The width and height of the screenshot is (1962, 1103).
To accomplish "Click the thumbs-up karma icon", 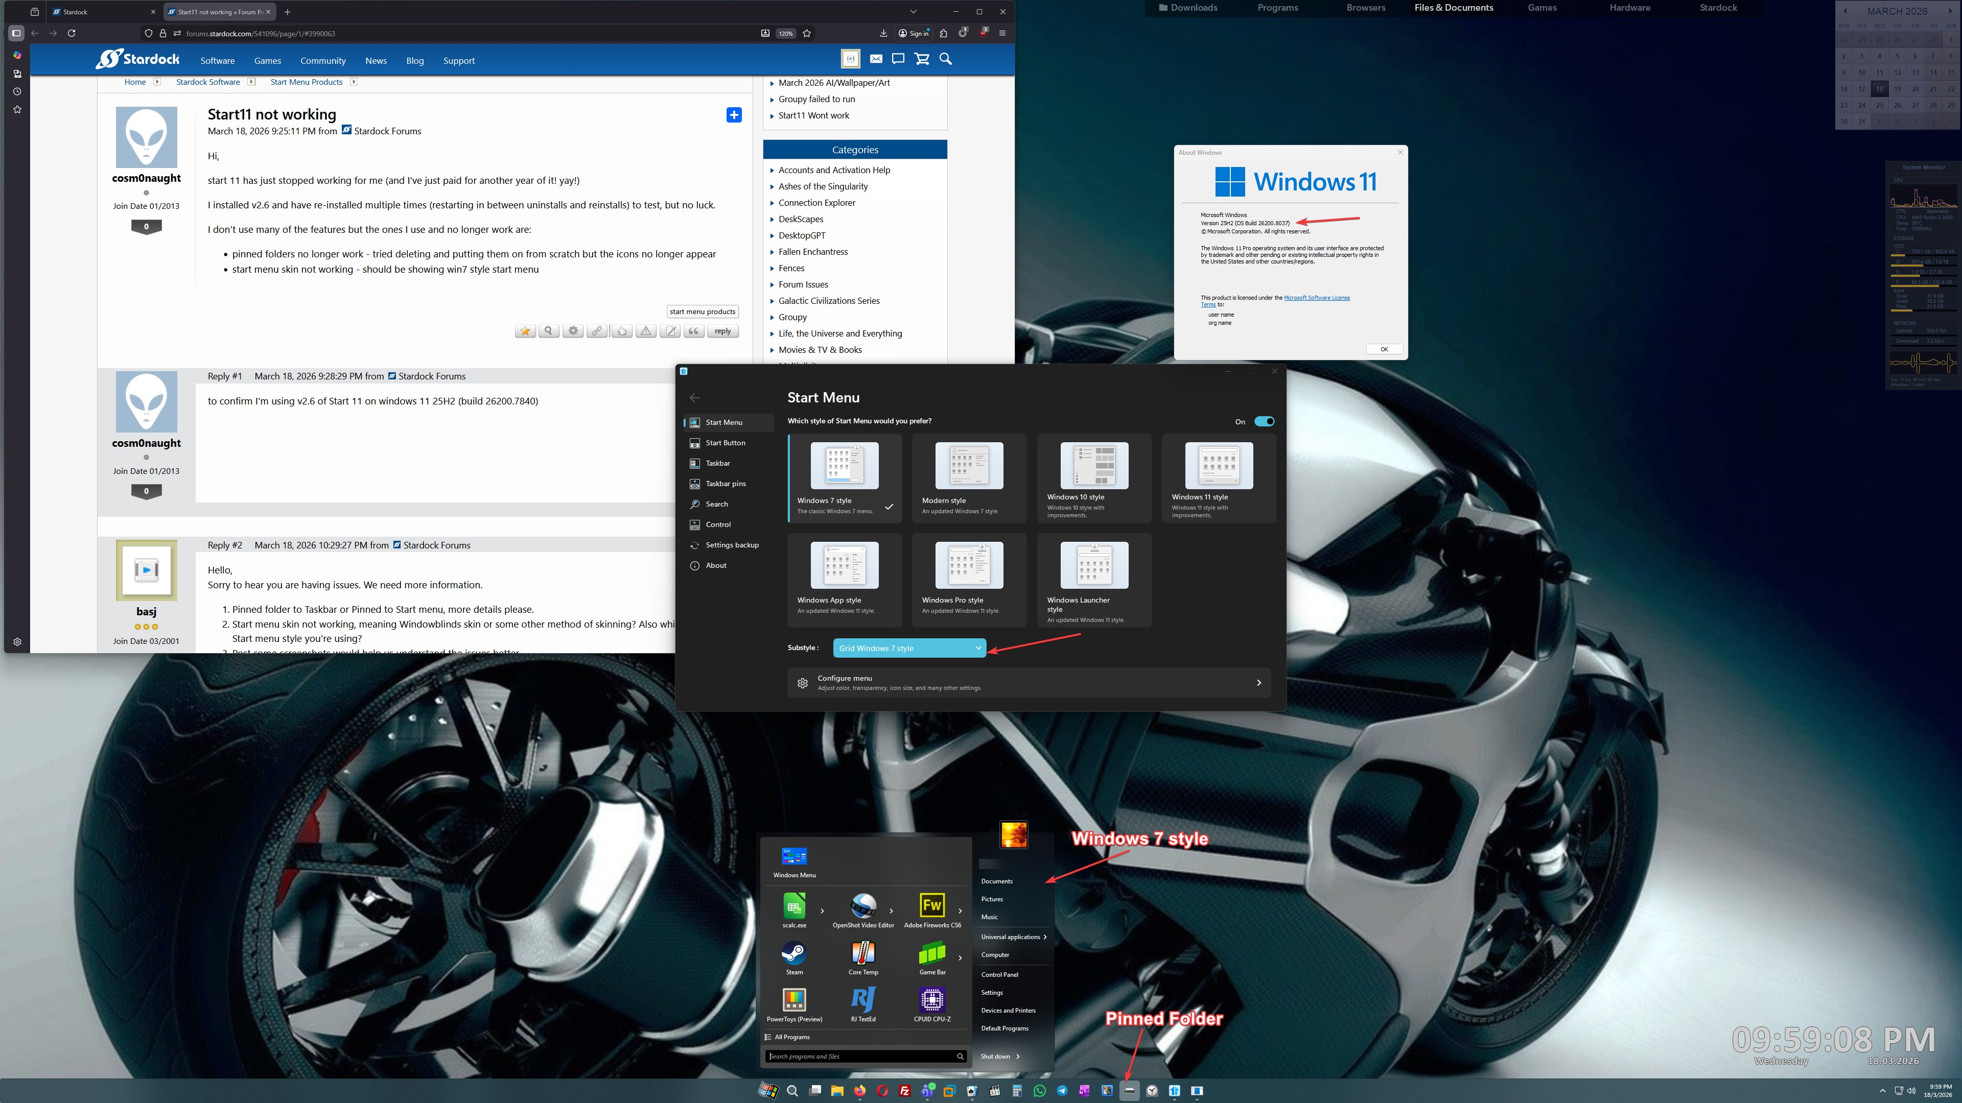I will pyautogui.click(x=621, y=331).
